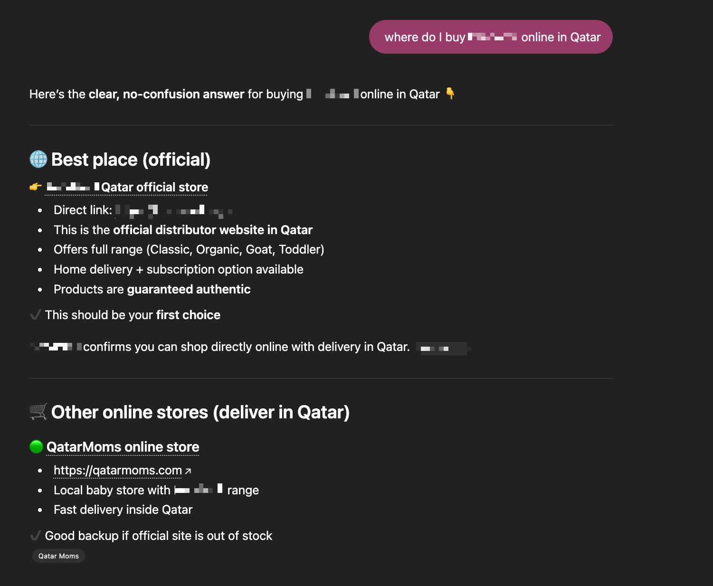This screenshot has height=586, width=713.
Task: Click the shopping cart emoji icon
Action: (38, 412)
